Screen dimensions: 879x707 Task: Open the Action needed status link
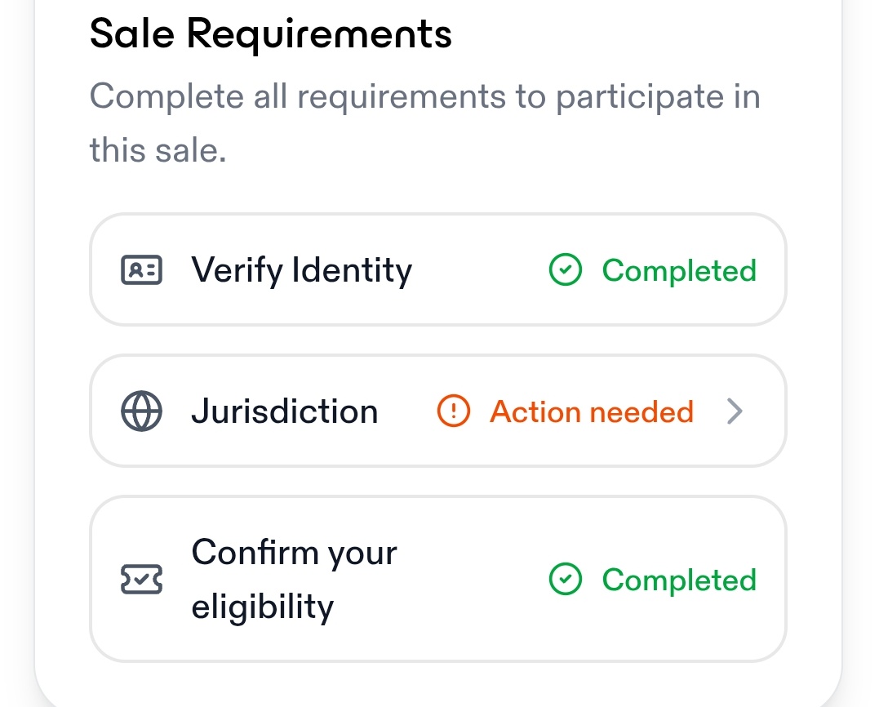tap(591, 411)
